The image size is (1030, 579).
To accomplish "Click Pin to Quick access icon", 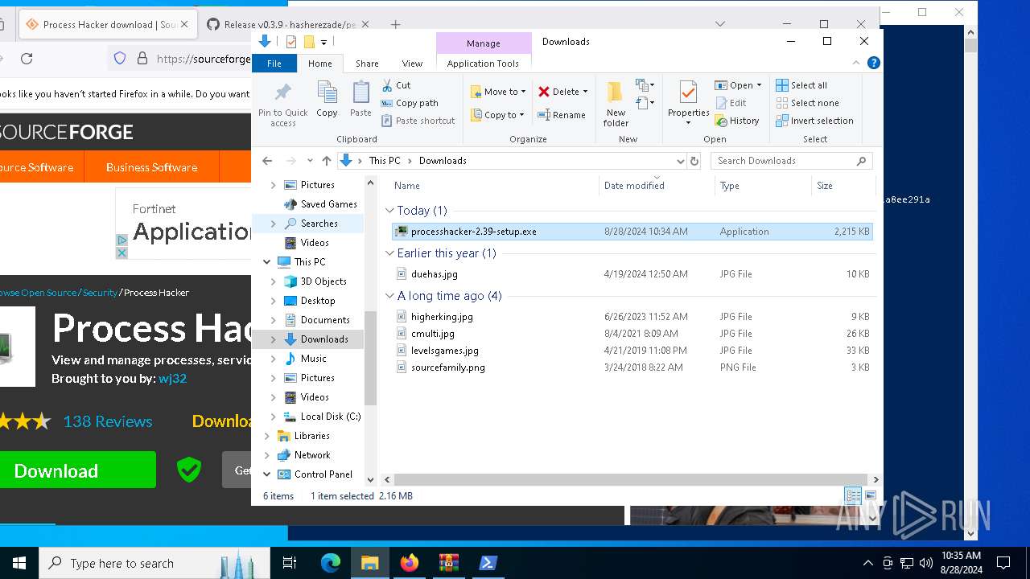I will pyautogui.click(x=282, y=92).
